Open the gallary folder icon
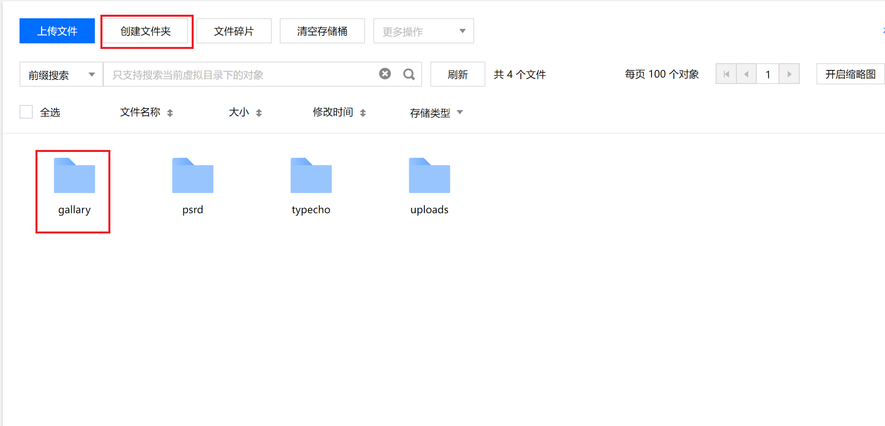The height and width of the screenshot is (426, 885). tap(75, 175)
